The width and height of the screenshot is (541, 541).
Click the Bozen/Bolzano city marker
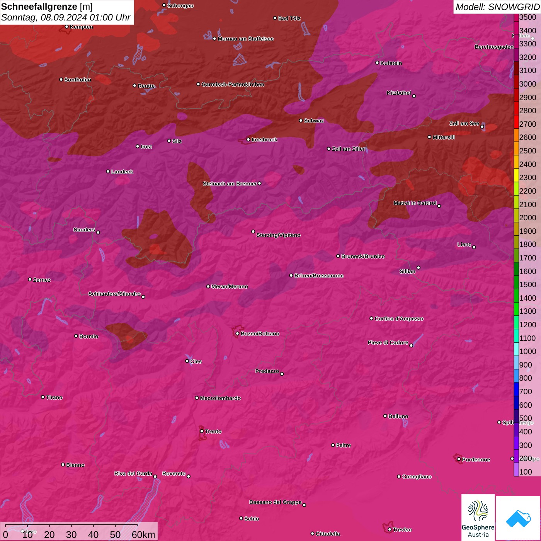point(237,333)
